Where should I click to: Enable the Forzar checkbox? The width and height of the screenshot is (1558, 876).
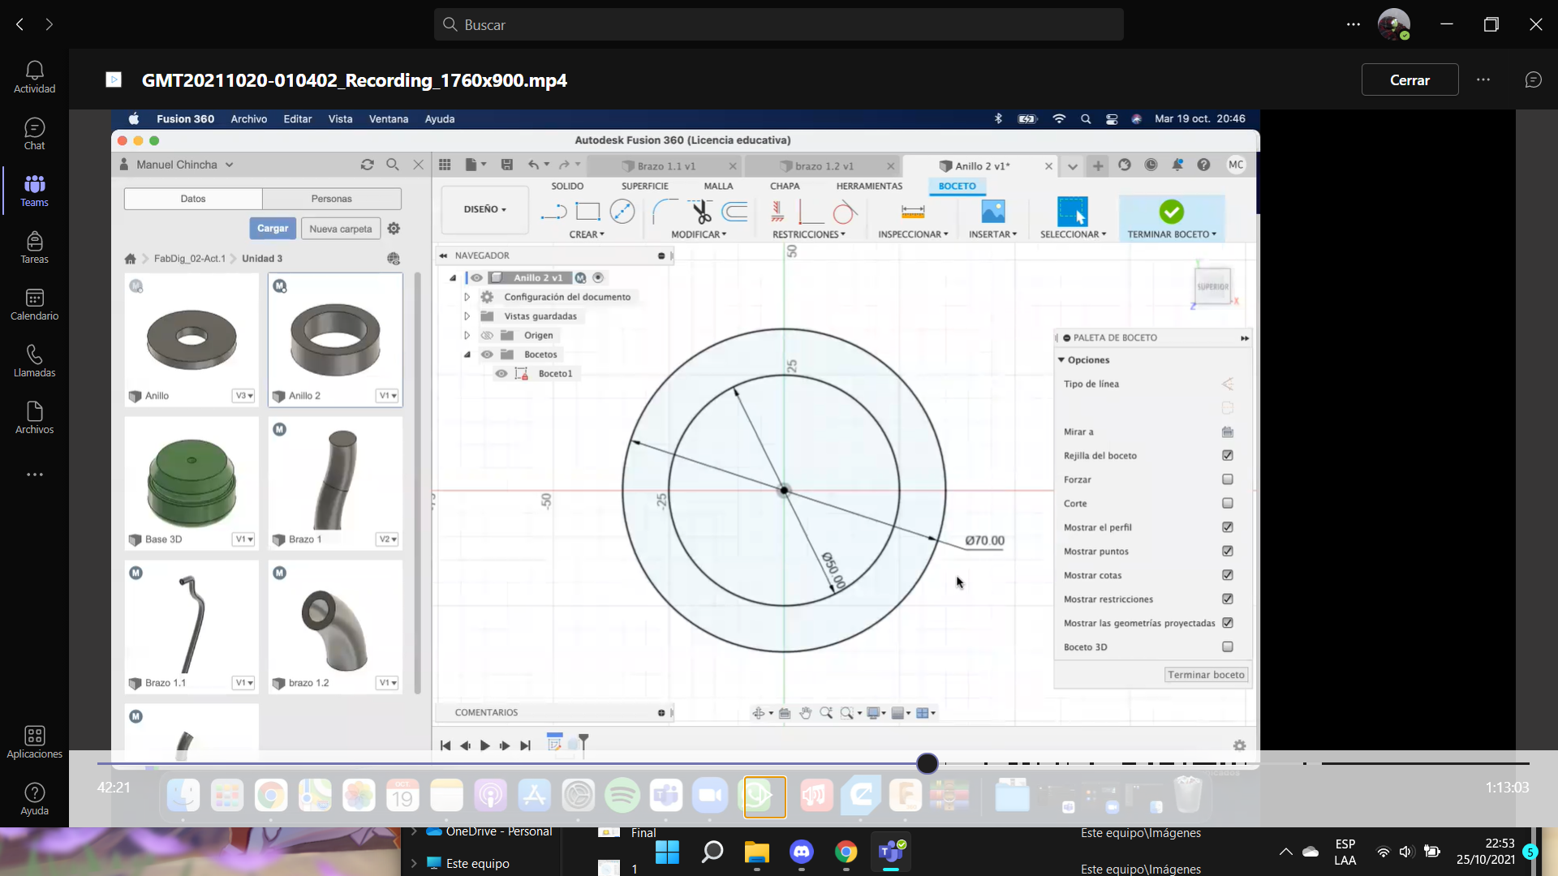click(1228, 479)
